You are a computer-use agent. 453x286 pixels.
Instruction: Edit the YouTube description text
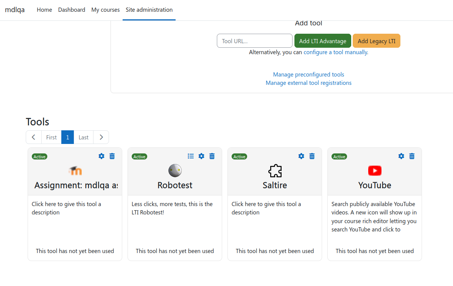pyautogui.click(x=374, y=217)
